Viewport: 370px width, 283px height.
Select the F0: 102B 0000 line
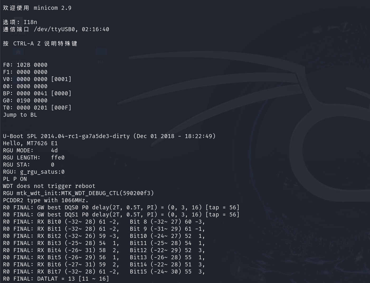tap(25, 65)
